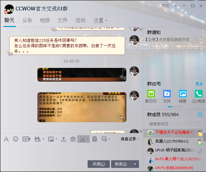This screenshot has height=172, width=206.
Task: Open the font formatting tool (A icon)
Action: point(6,139)
